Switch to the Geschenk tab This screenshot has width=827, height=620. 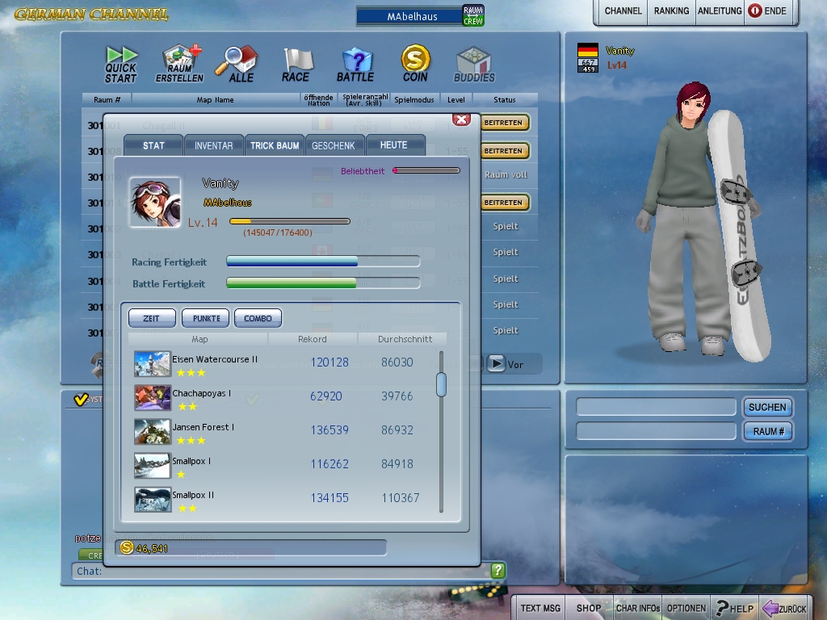[x=334, y=145]
